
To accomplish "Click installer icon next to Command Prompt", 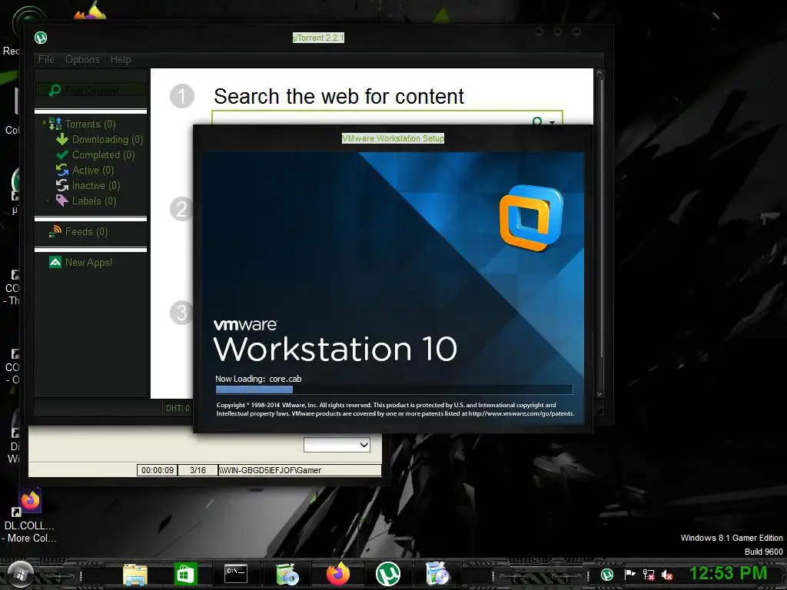I will 287,574.
